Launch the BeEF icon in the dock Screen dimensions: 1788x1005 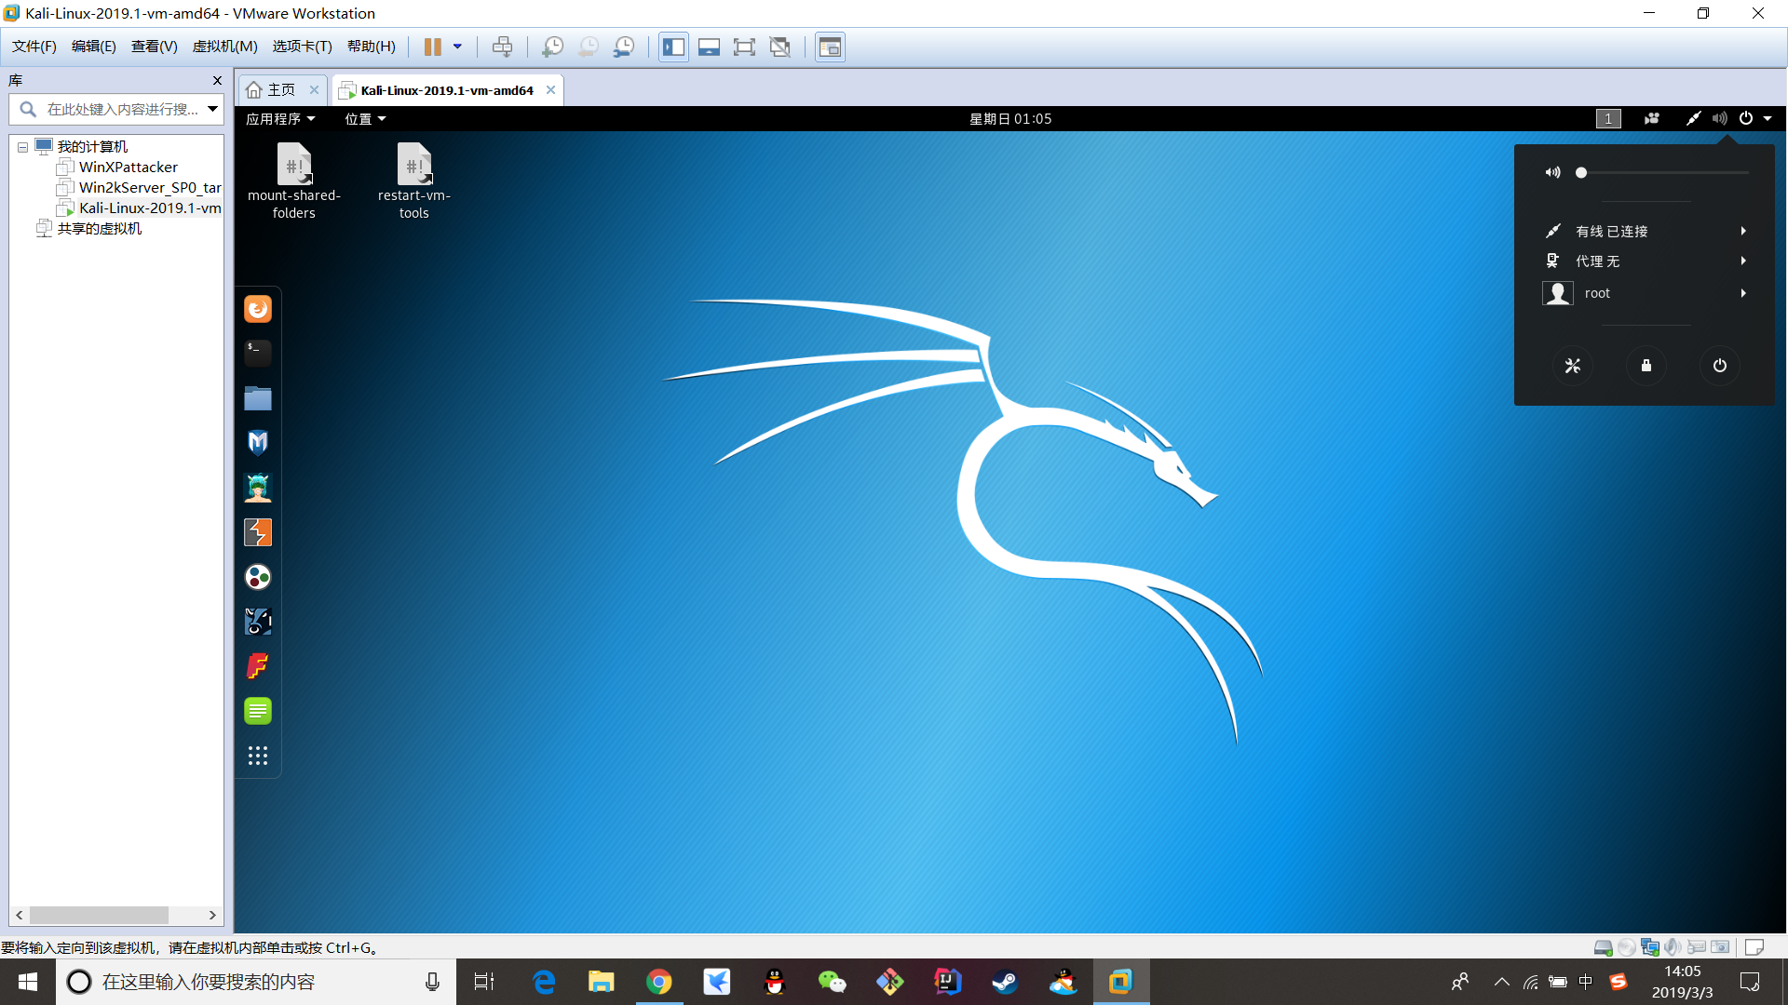pyautogui.click(x=258, y=622)
